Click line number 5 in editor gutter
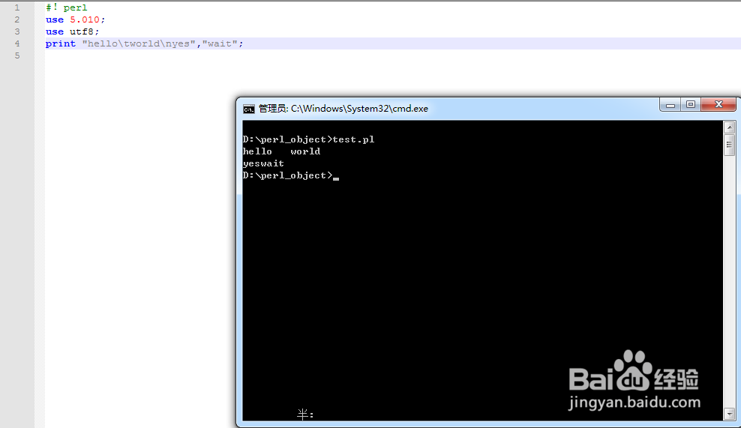The width and height of the screenshot is (741, 428). (x=17, y=55)
